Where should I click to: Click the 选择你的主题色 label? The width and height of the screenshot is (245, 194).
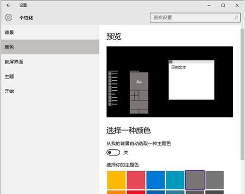tap(122, 165)
